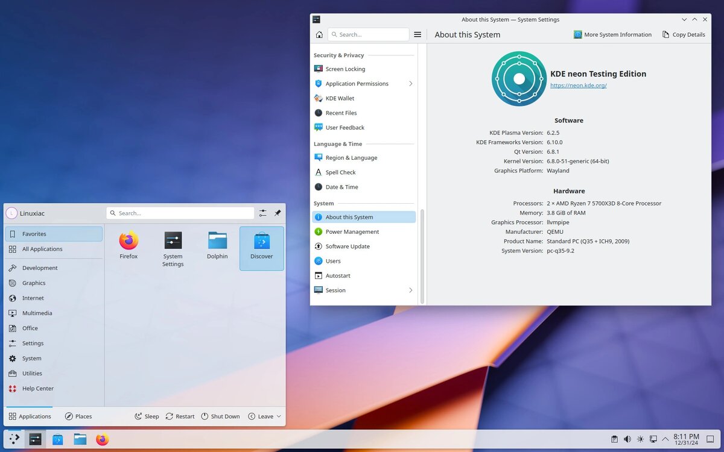Screen dimensions: 724x452
Task: Open Discover from the taskbar
Action: tap(57, 439)
